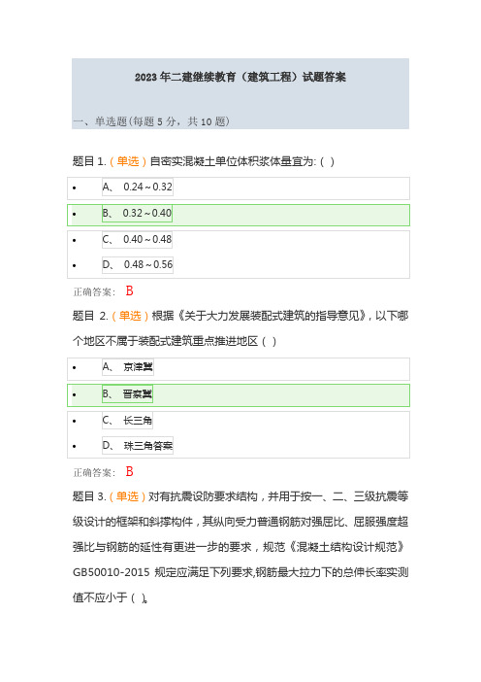This screenshot has width=481, height=682.
Task: Choose answer D 0.48~0.56
Action: [x=138, y=264]
